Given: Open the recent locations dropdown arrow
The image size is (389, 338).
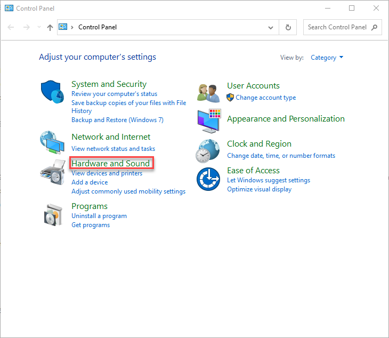Looking at the screenshot, I should (39, 27).
